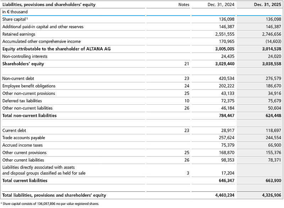Click note 10 beside Deferred tax liabilities
The image size is (284, 208).
(x=187, y=101)
